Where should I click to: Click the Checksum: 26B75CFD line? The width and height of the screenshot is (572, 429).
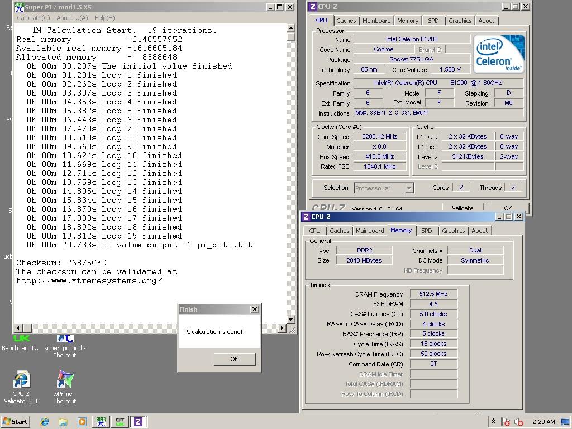61,263
